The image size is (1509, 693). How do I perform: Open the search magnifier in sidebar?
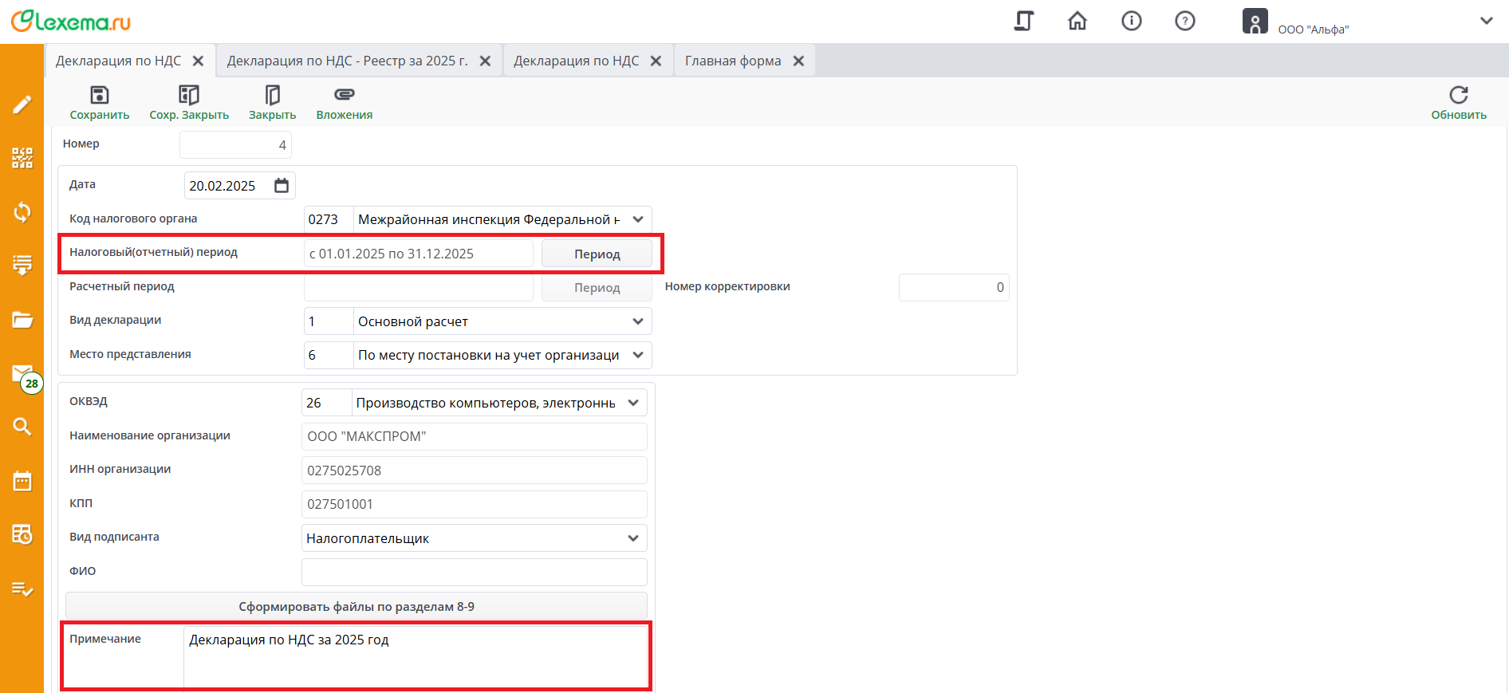[22, 427]
